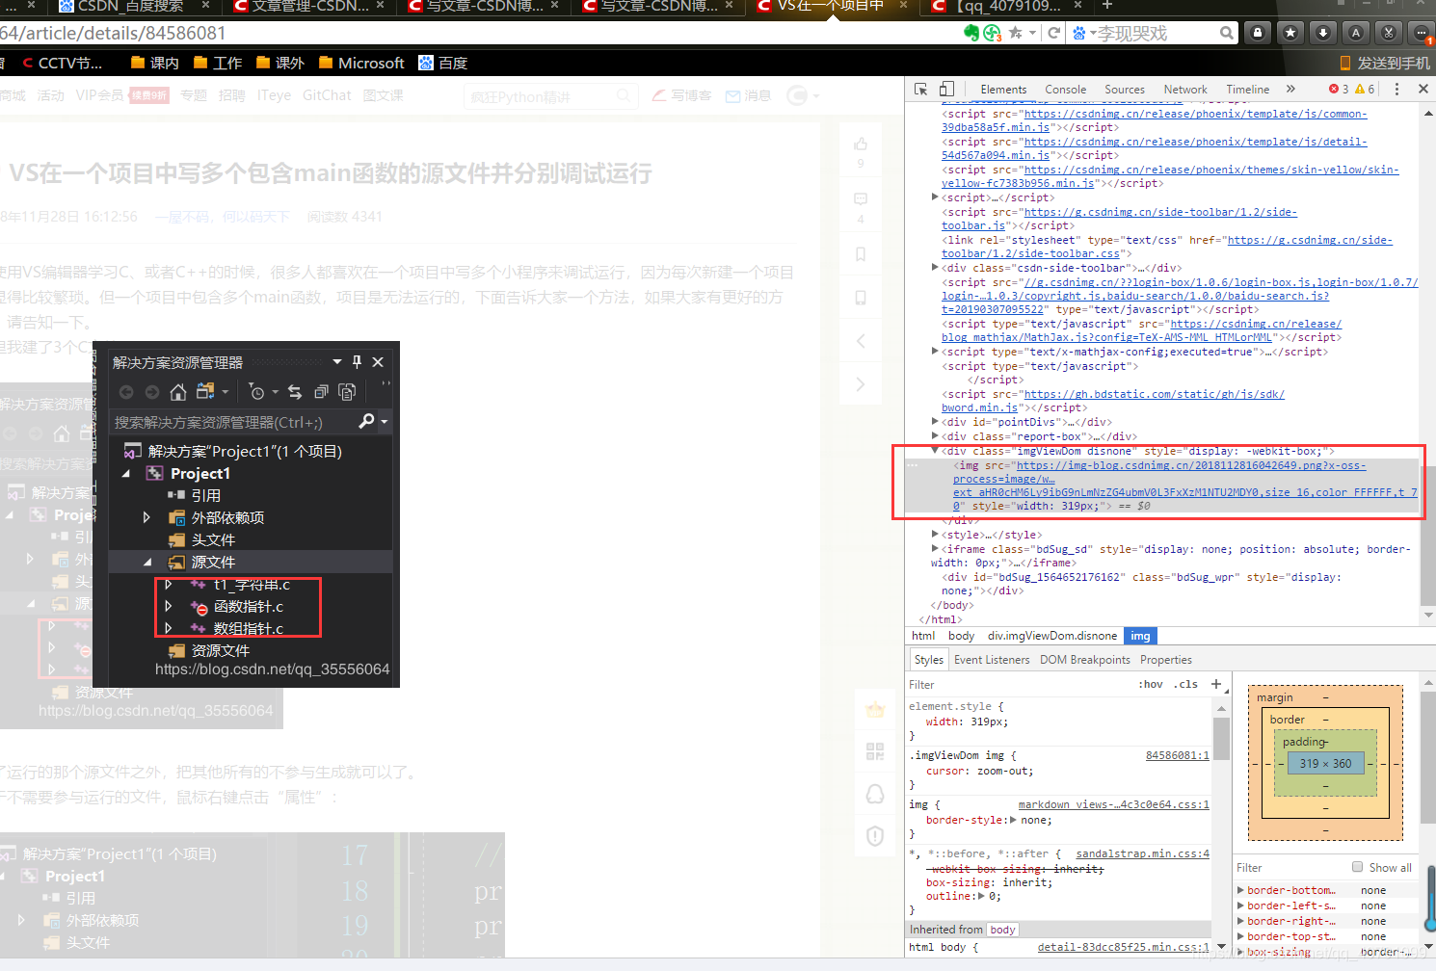The width and height of the screenshot is (1436, 971).
Task: Click the search magnifier in browser search box
Action: click(1226, 33)
